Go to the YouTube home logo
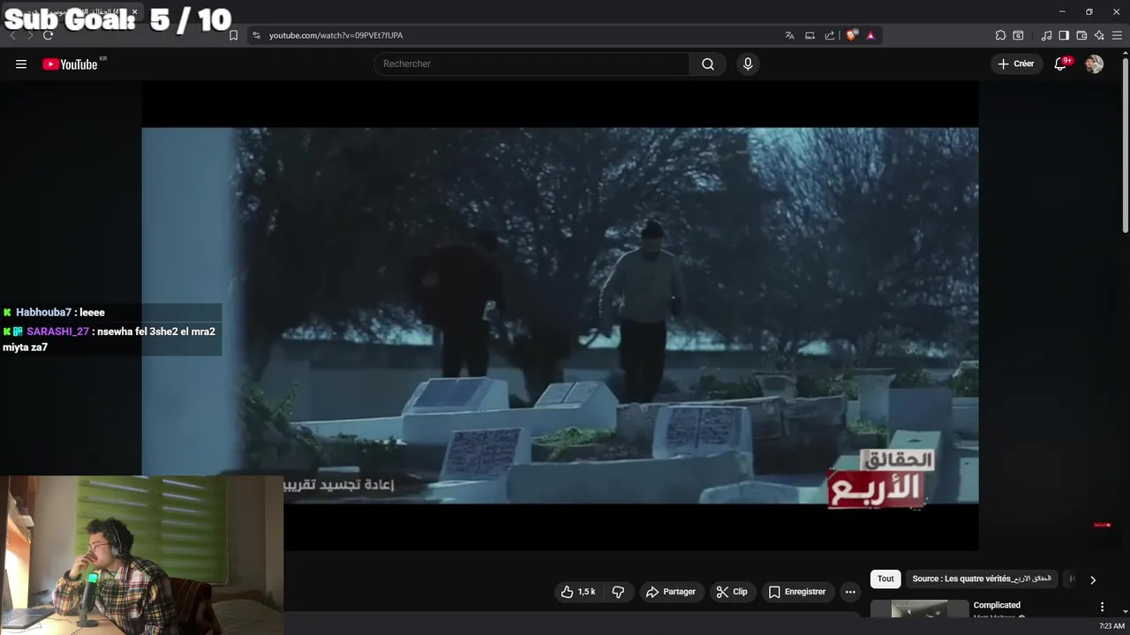1130x635 pixels. [x=70, y=64]
